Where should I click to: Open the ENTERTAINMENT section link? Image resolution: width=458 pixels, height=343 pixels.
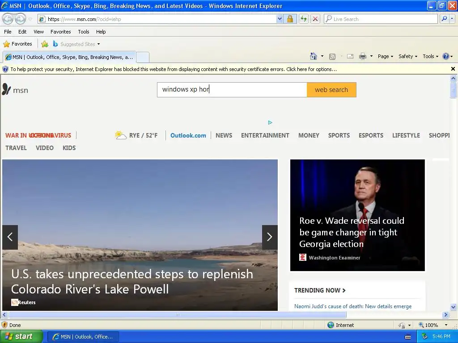(x=265, y=135)
